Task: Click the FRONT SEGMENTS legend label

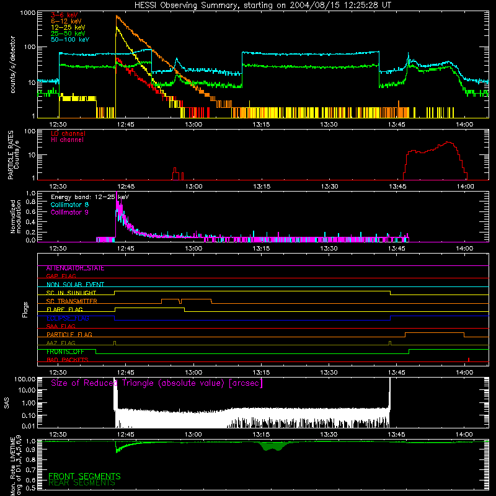Action: click(x=84, y=476)
